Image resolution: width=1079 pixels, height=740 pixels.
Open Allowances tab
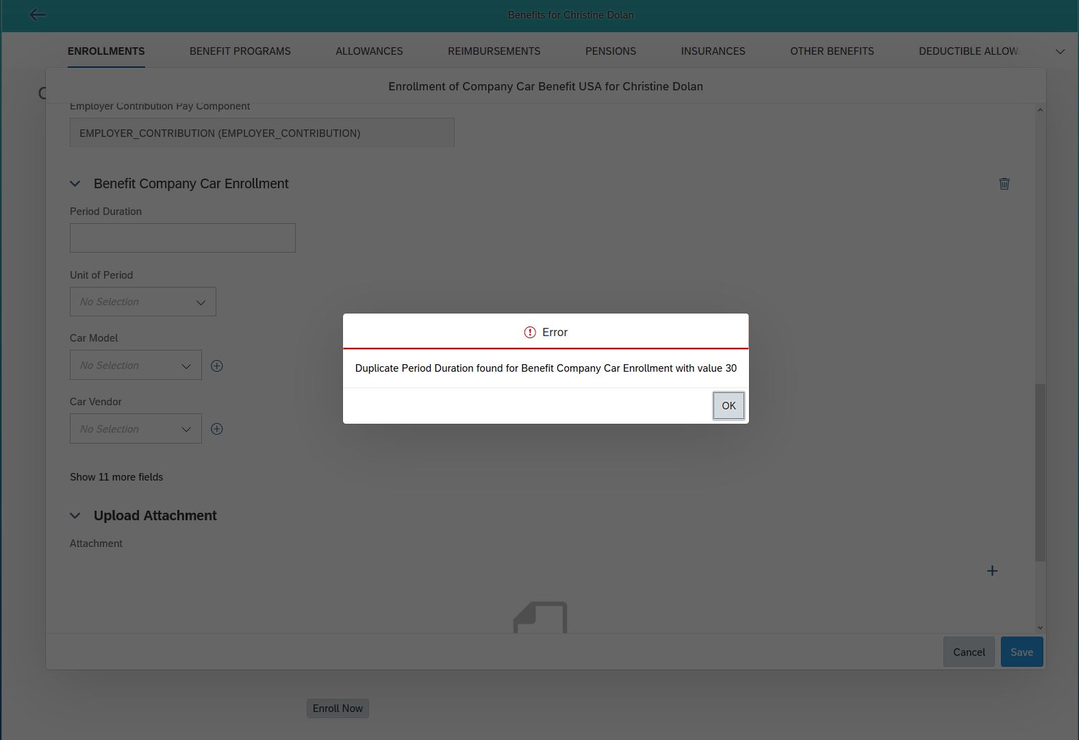click(x=369, y=51)
